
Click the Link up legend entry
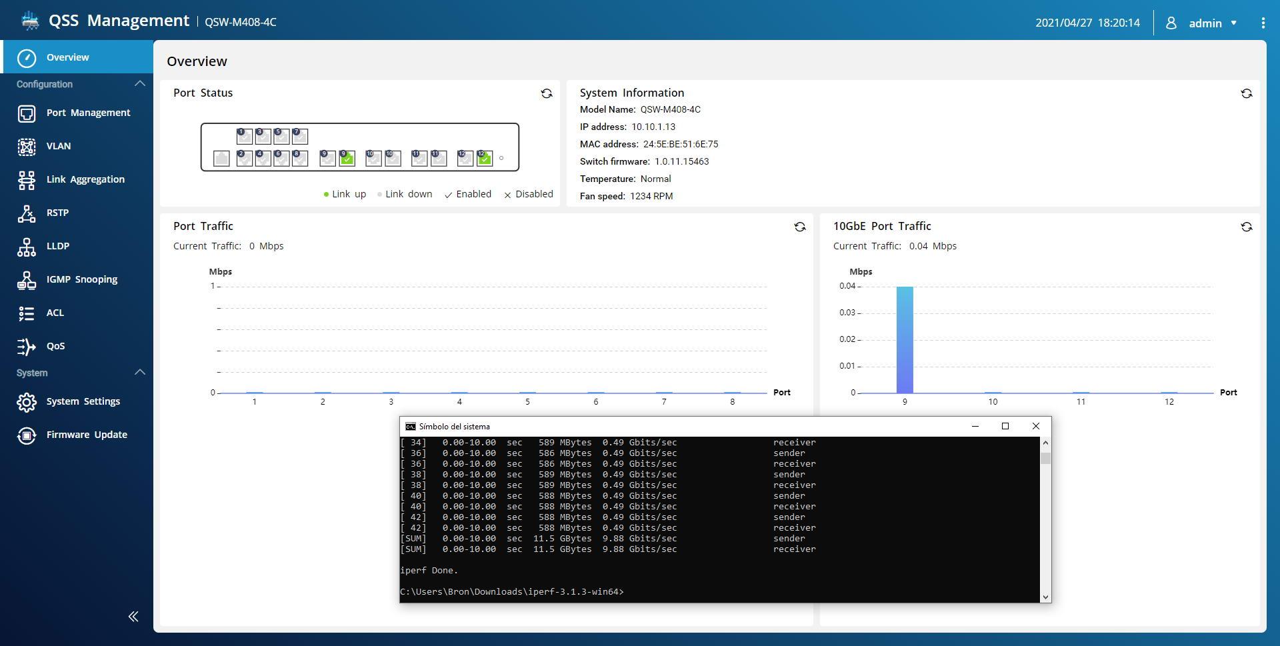click(x=345, y=194)
